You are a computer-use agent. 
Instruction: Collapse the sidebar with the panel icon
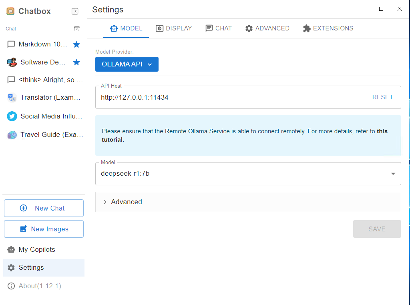tap(75, 11)
